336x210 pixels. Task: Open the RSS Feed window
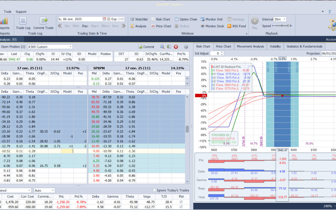(236, 26)
